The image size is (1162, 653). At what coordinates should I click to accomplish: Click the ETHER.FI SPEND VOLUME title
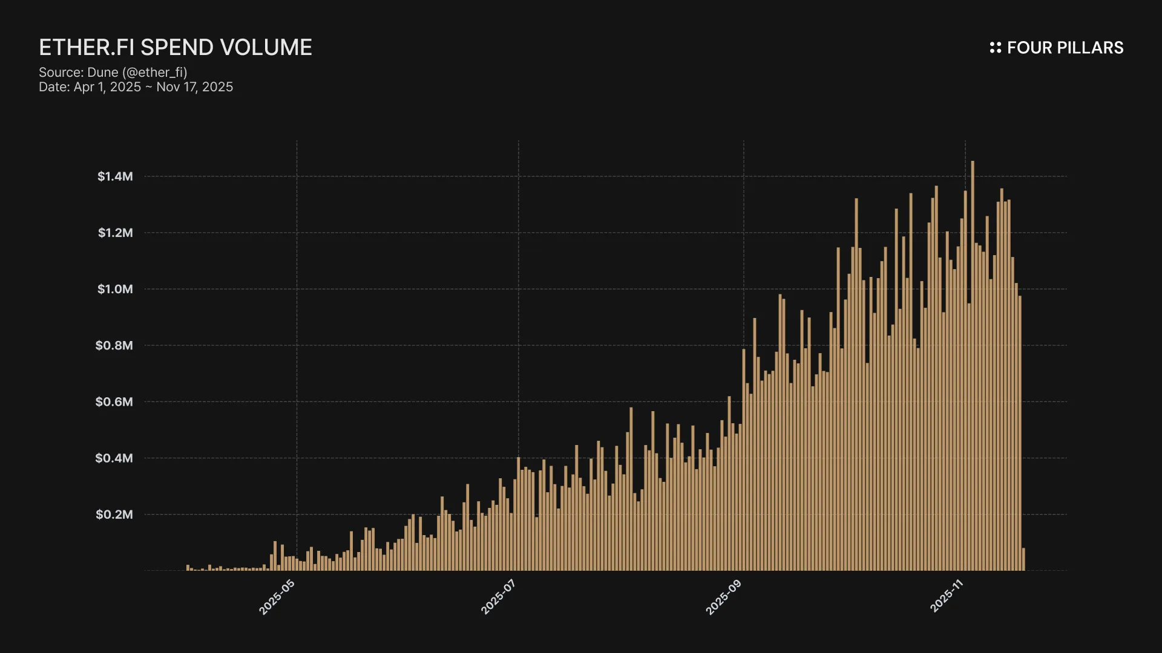[x=176, y=47]
